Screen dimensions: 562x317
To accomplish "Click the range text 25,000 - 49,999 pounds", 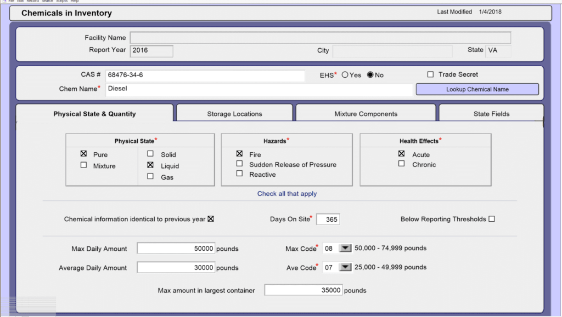I will pos(390,267).
